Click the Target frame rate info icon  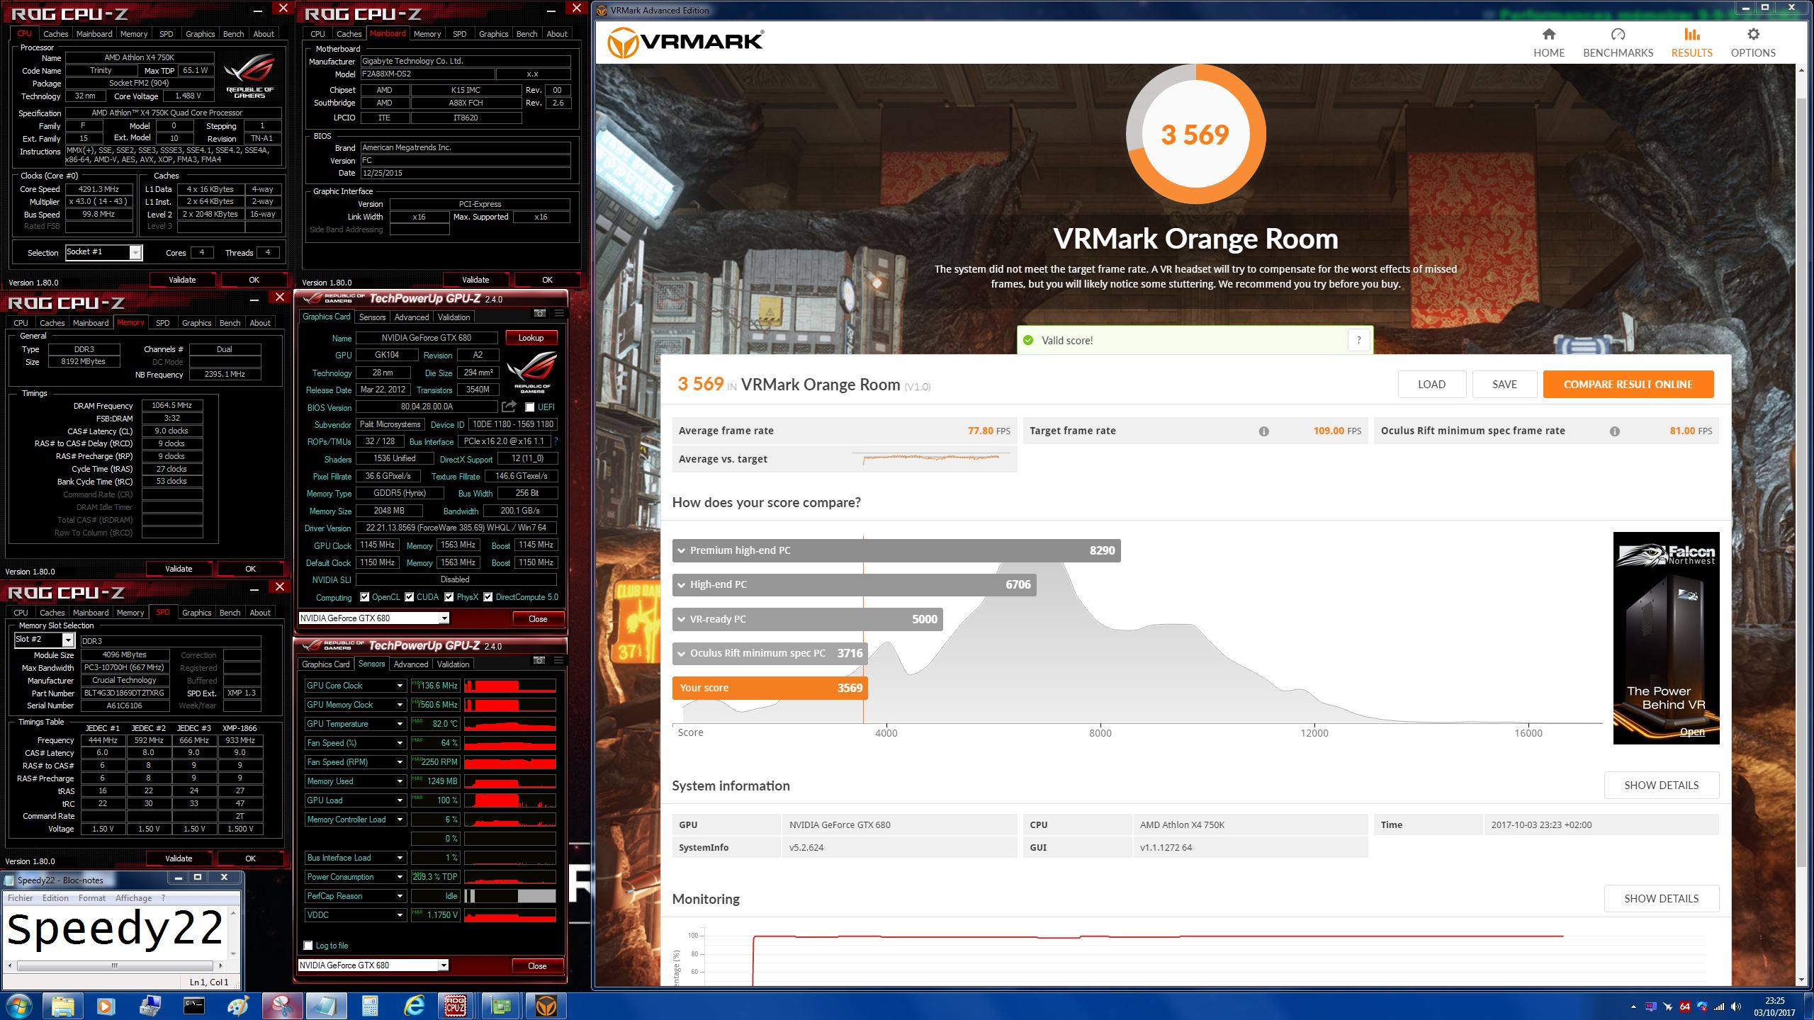pyautogui.click(x=1263, y=431)
